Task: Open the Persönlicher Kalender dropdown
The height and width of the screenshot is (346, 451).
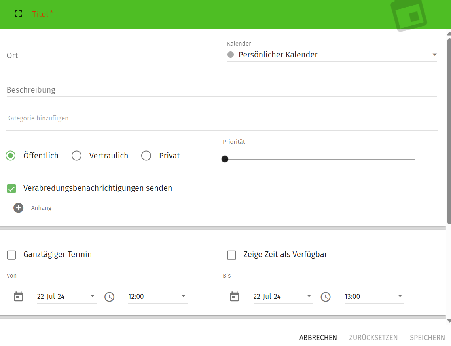Action: tap(434, 55)
